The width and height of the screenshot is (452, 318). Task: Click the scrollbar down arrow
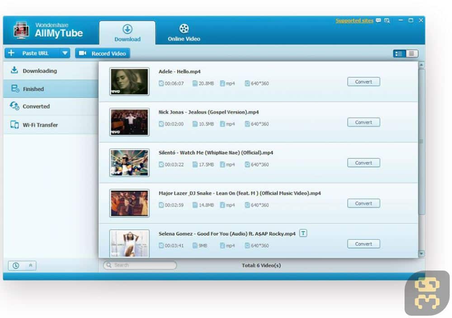tap(421, 253)
